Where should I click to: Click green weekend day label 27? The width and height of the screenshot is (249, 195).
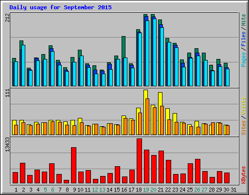pos(204,190)
